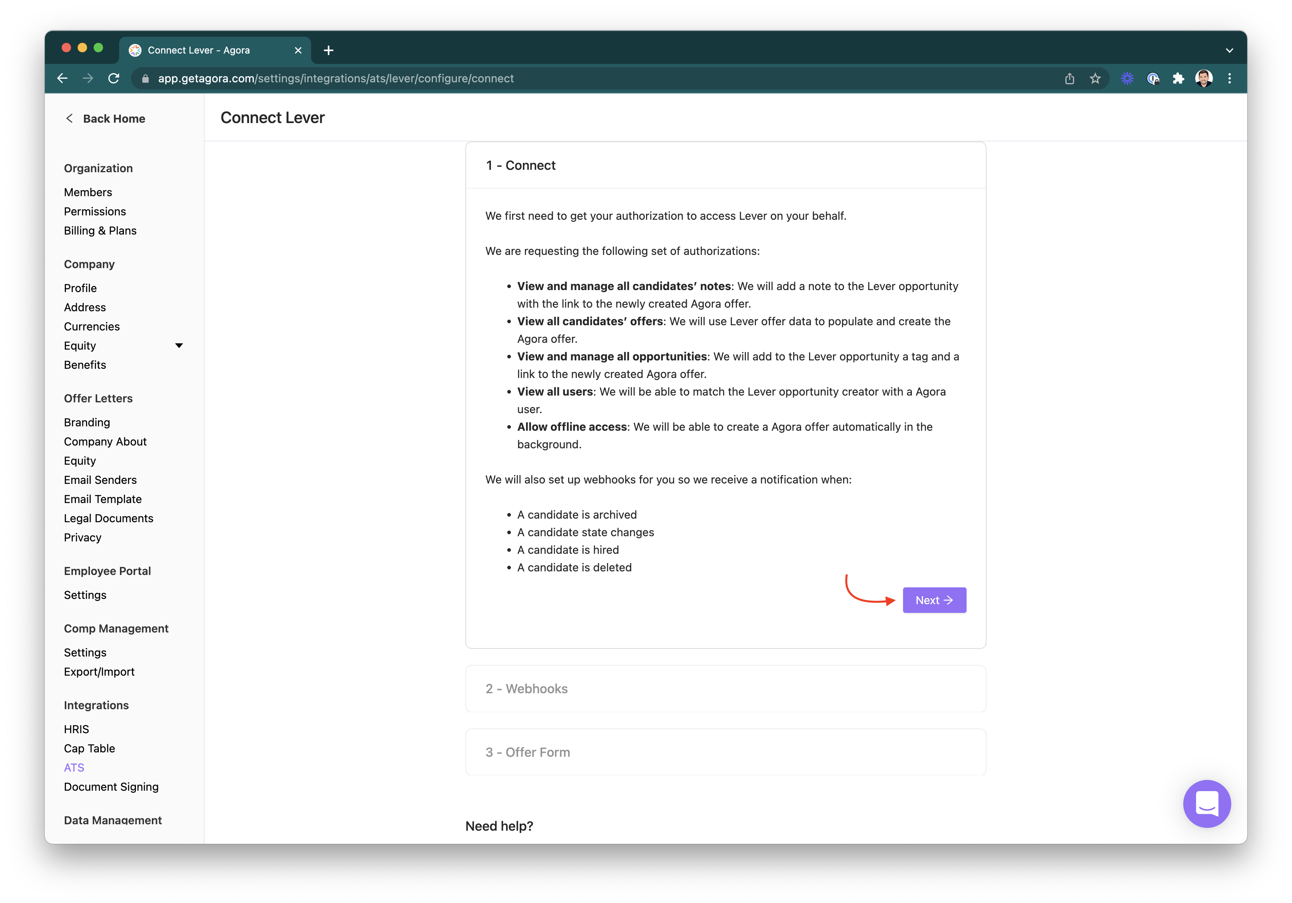Open Legal Documents settings
1292x903 pixels.
tap(109, 517)
